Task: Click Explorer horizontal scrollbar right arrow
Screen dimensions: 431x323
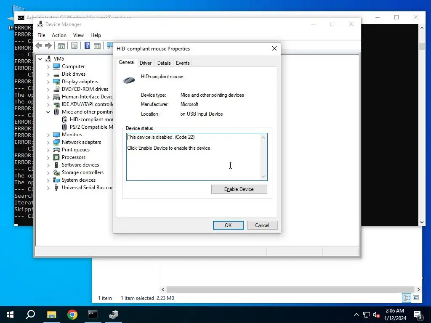Action: 419,289
